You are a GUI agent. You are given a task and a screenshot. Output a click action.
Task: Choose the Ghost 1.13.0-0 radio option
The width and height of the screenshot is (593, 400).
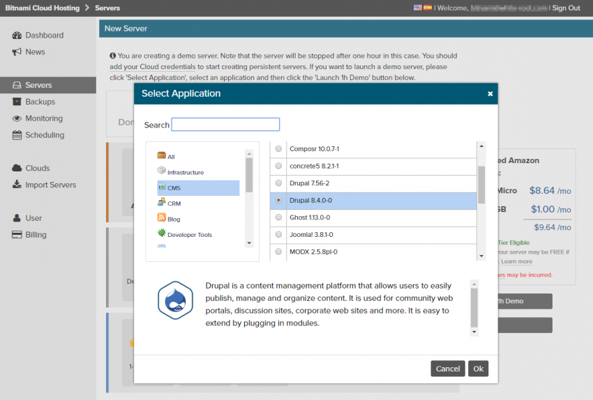coord(279,217)
